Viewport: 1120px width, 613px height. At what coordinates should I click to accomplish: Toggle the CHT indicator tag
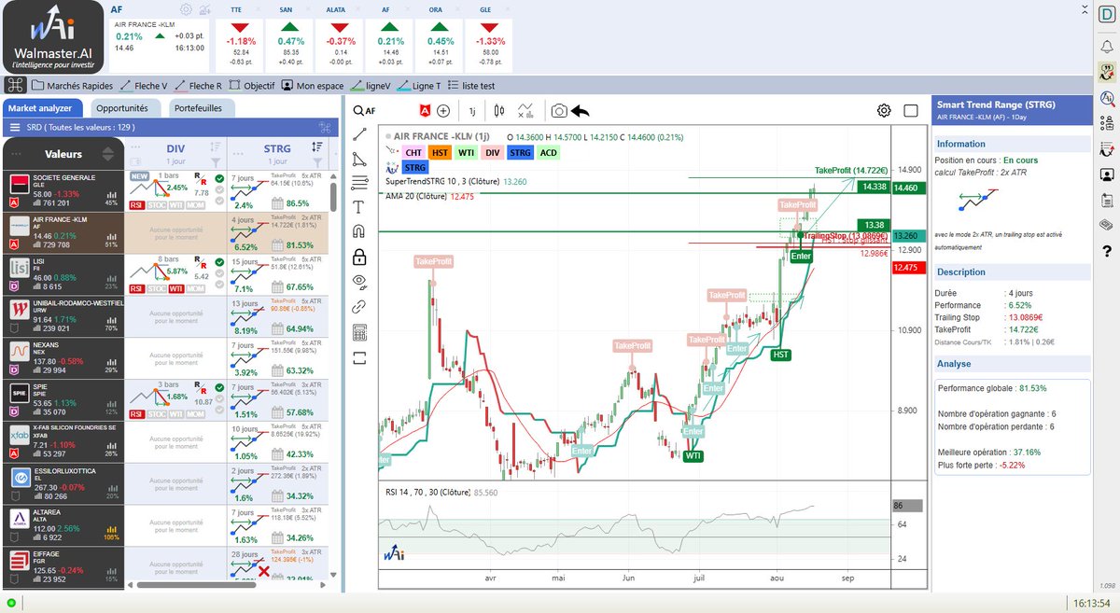pyautogui.click(x=413, y=152)
